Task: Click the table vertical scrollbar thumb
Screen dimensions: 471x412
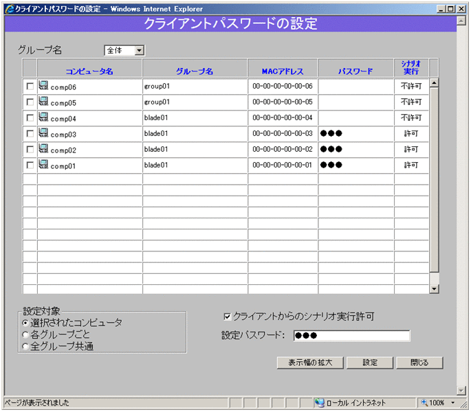Action: [x=434, y=180]
